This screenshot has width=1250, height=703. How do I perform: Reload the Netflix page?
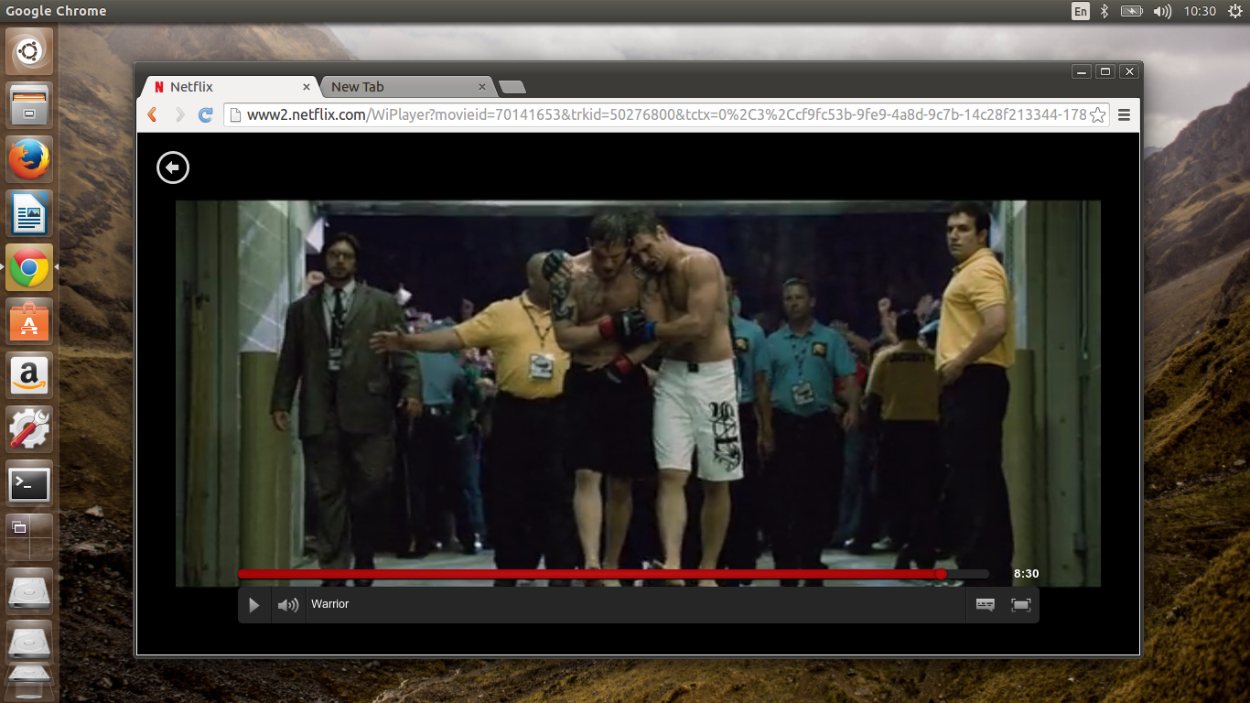[x=206, y=114]
